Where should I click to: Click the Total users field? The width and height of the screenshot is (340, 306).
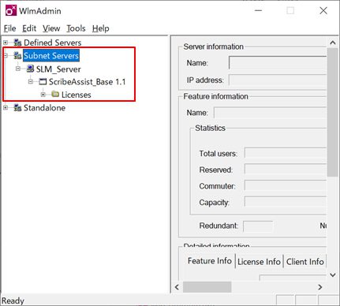coord(286,153)
